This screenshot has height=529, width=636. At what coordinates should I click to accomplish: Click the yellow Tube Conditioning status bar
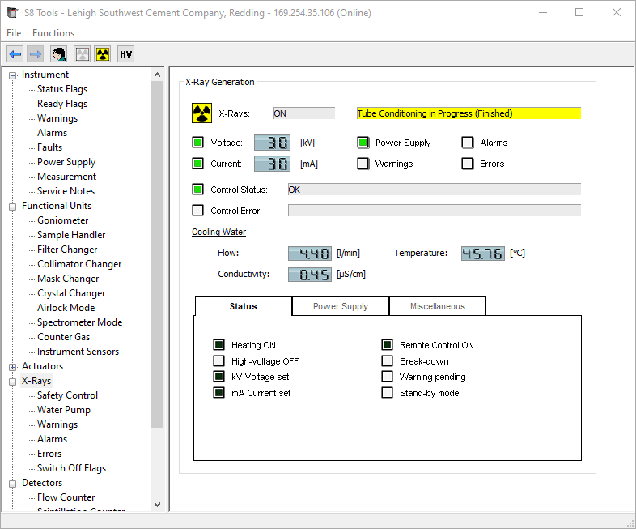click(x=469, y=113)
